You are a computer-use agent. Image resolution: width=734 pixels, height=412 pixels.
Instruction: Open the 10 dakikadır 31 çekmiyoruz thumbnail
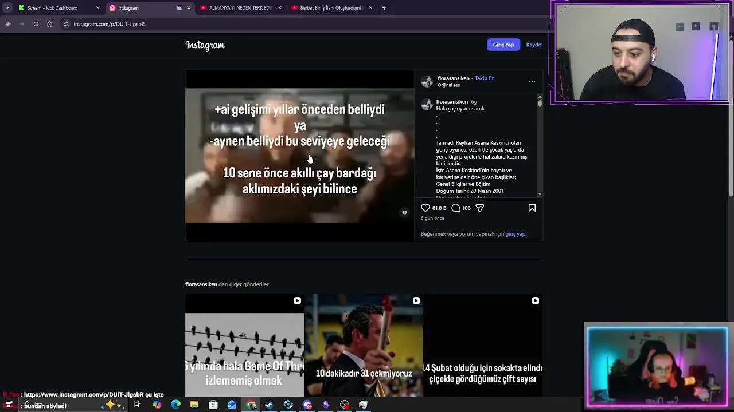[364, 345]
